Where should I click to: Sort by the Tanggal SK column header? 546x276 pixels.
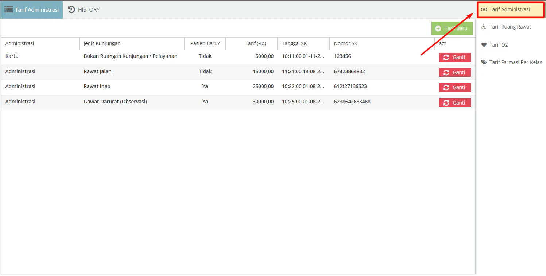coord(303,43)
